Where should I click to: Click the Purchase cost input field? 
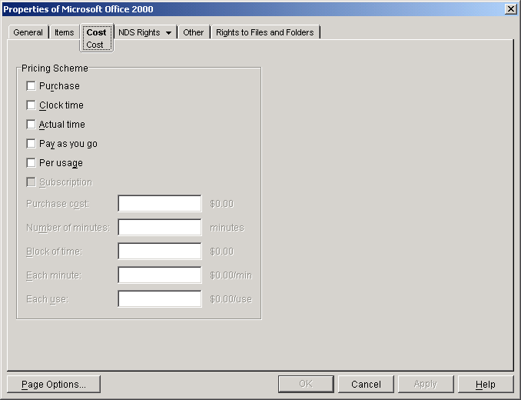(x=160, y=204)
